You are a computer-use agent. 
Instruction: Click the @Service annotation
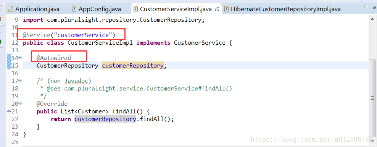[x=37, y=35]
